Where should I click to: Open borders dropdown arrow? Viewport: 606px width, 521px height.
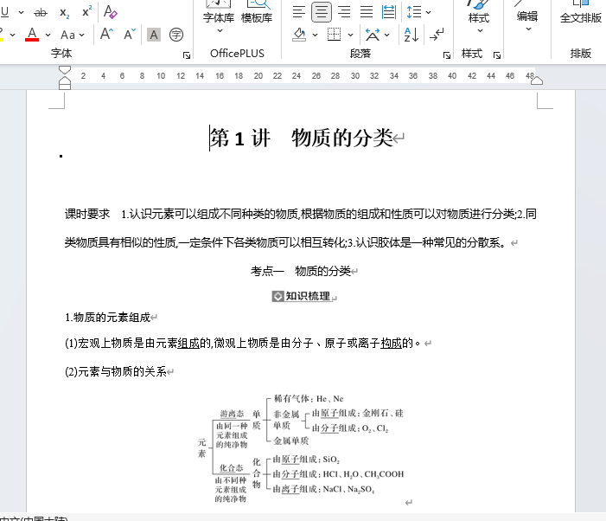[350, 35]
